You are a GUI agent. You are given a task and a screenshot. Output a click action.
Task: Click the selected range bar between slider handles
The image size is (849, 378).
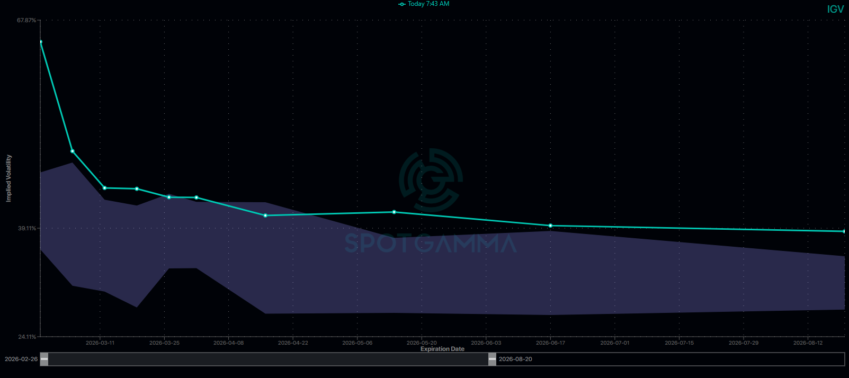click(268, 359)
